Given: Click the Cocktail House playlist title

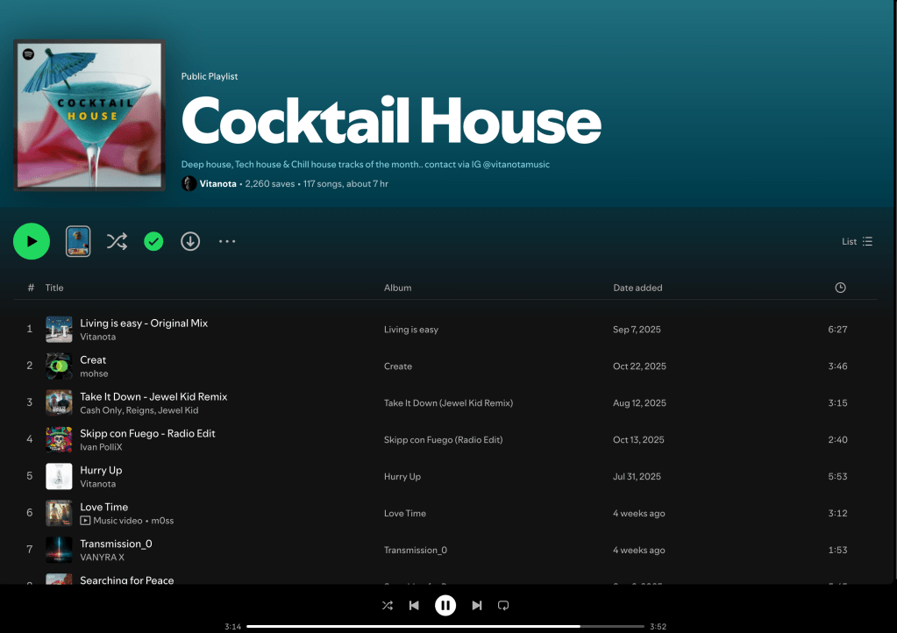Looking at the screenshot, I should pyautogui.click(x=391, y=121).
